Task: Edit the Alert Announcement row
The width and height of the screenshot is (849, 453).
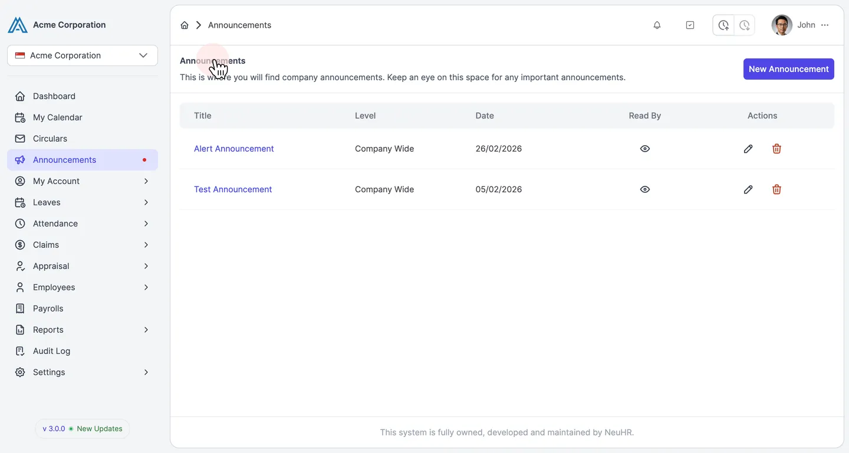Action: pyautogui.click(x=748, y=149)
